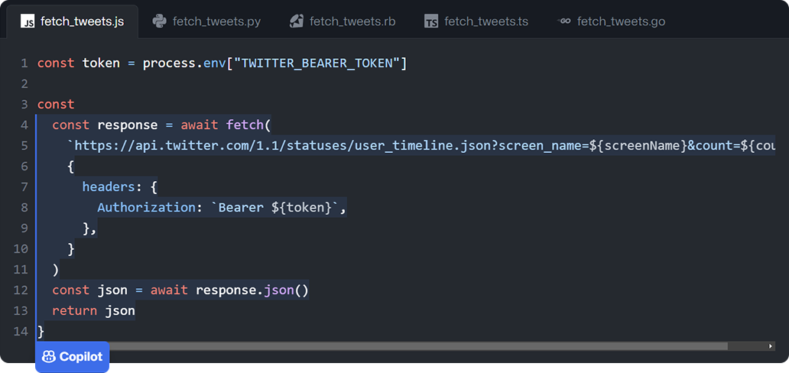
Task: Click line number 5
Action: pos(24,146)
